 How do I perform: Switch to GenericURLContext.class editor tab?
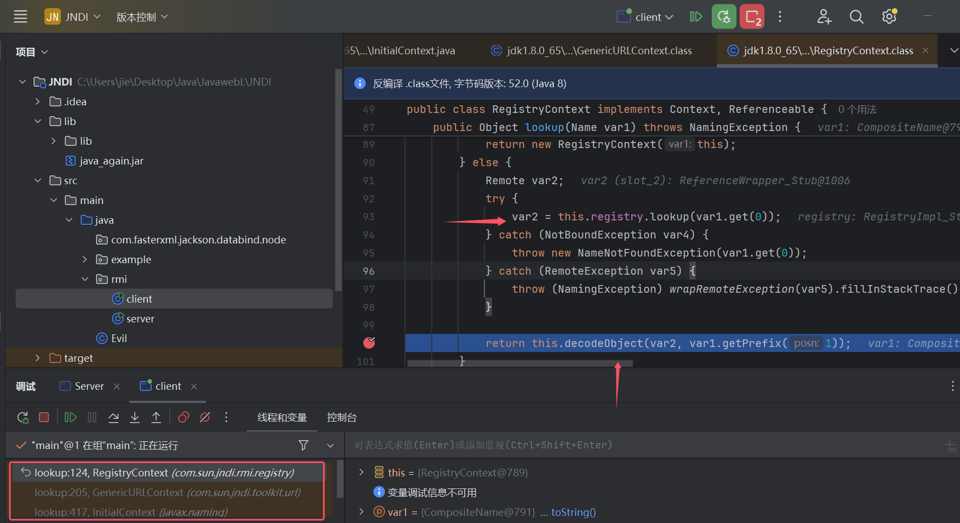[591, 50]
